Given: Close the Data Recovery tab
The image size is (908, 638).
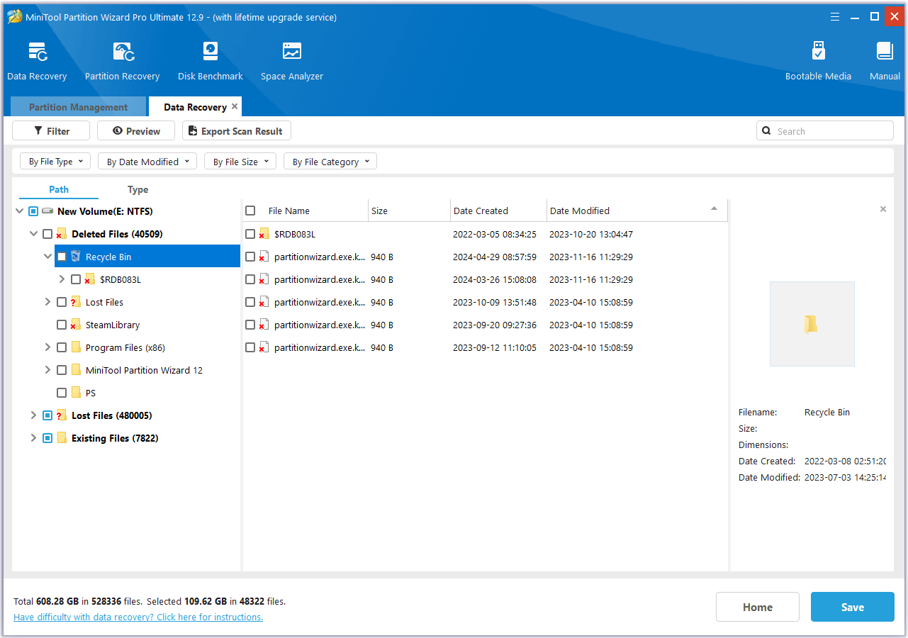Looking at the screenshot, I should pos(235,106).
